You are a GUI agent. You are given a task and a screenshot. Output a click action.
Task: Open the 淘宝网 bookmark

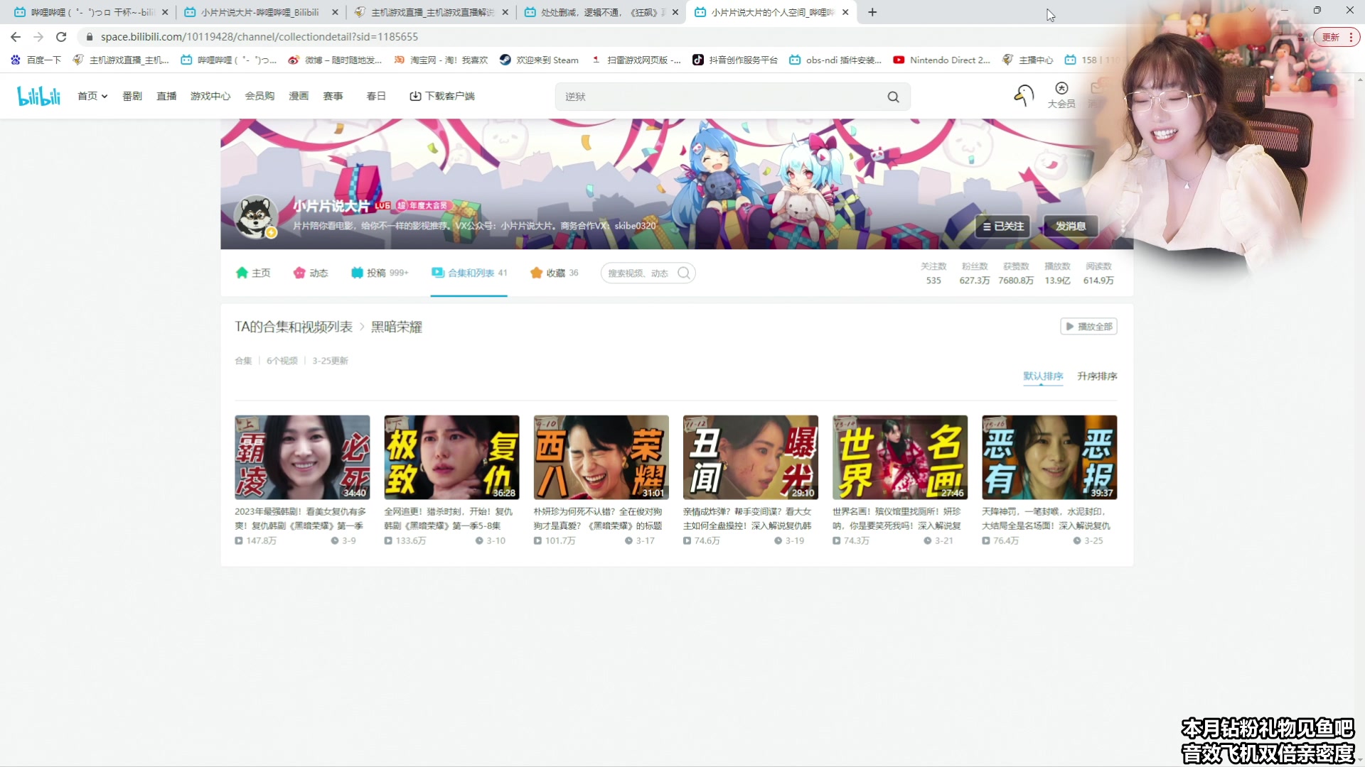(x=441, y=60)
